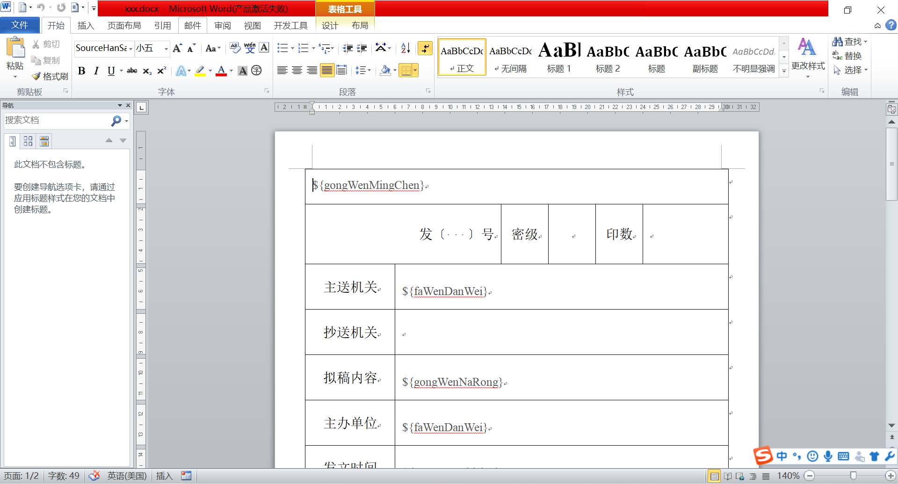Screen dimensions: 898x484
Task: Expand the Styles gallery more arrow
Action: pos(784,71)
